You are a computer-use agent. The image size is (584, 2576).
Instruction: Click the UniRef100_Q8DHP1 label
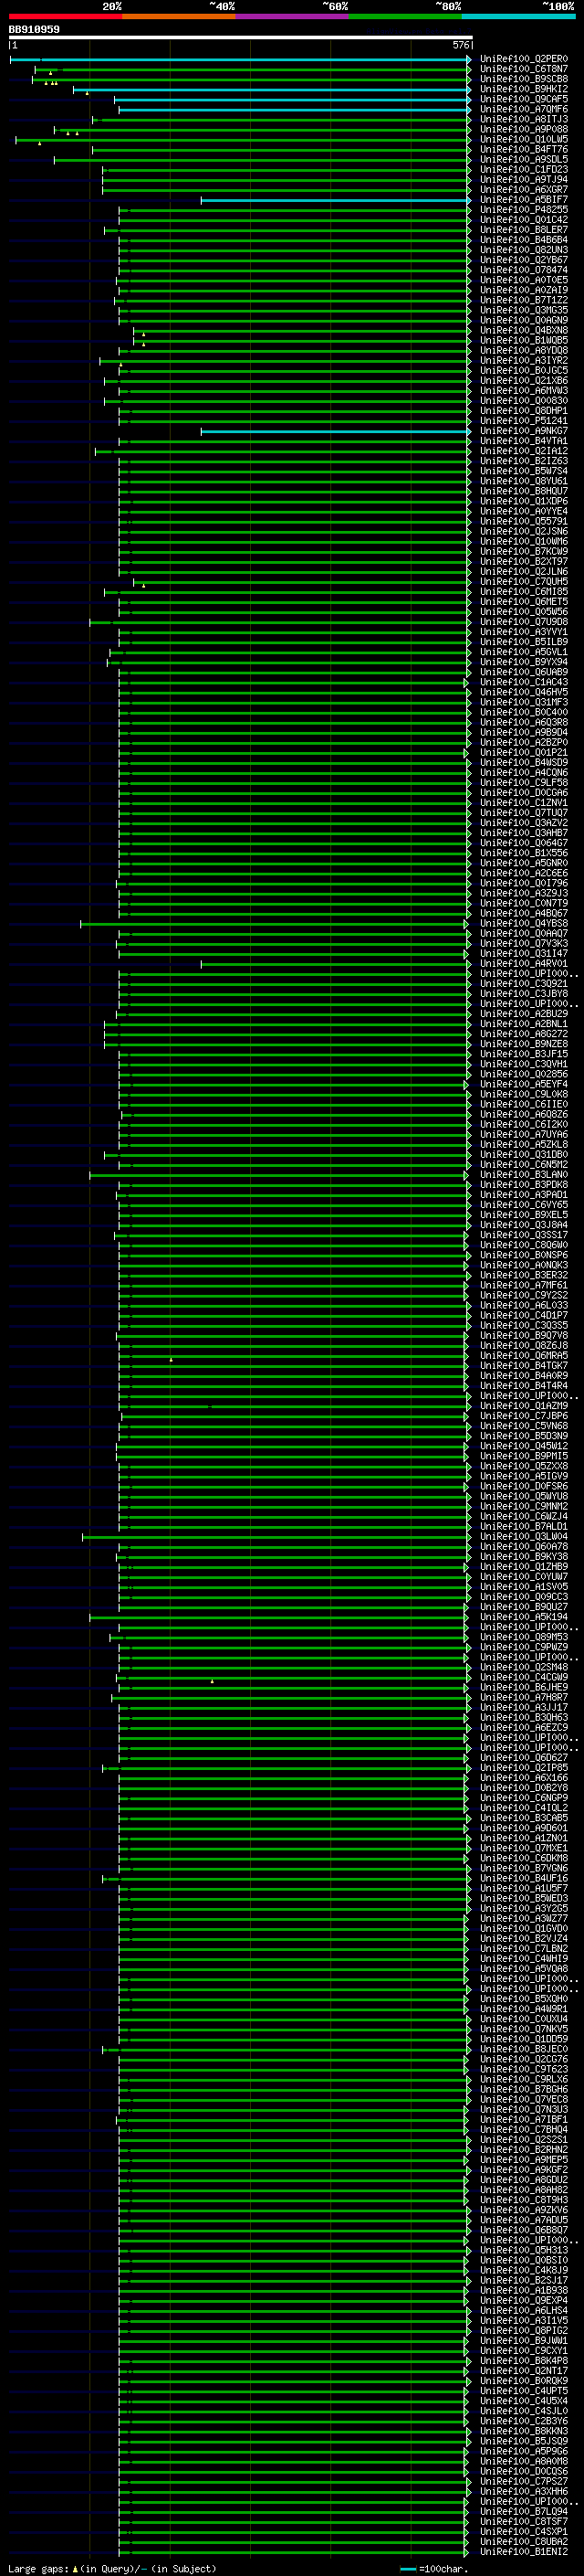[524, 411]
